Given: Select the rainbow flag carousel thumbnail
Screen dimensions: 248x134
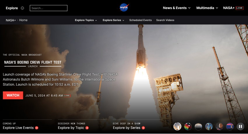Looking at the screenshot, I should click(188, 126).
